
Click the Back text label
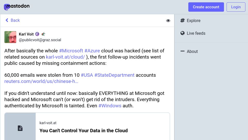pos(15,20)
